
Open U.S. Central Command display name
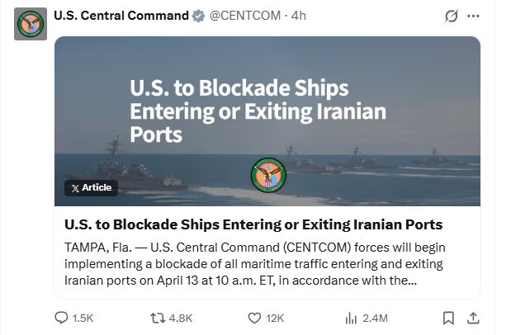coord(121,16)
